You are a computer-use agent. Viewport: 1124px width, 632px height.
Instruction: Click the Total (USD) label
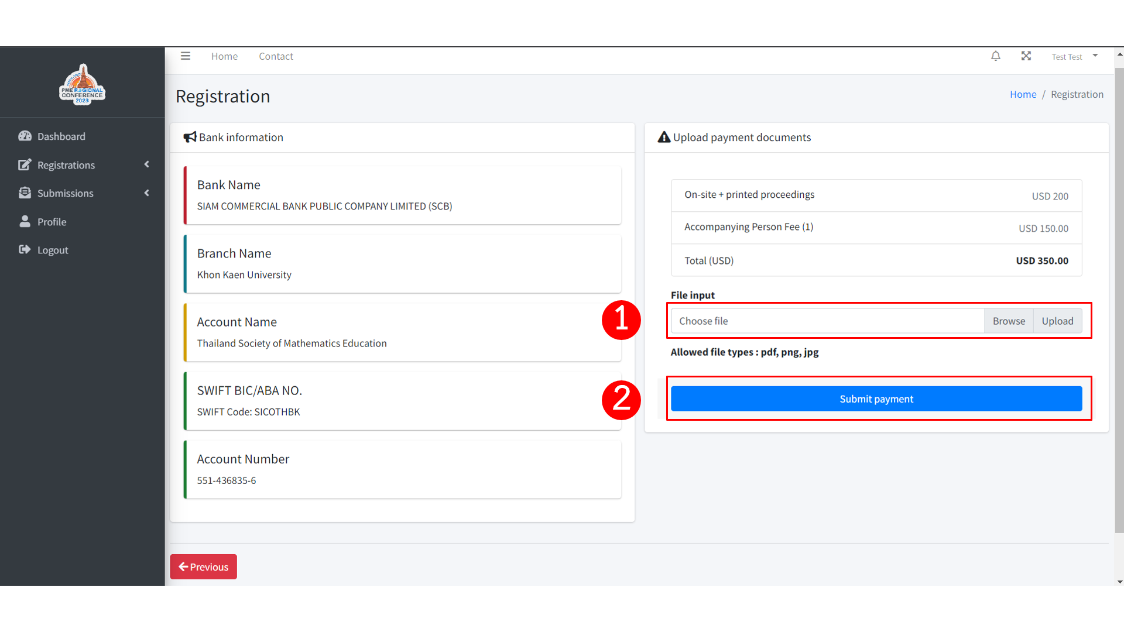pyautogui.click(x=709, y=260)
